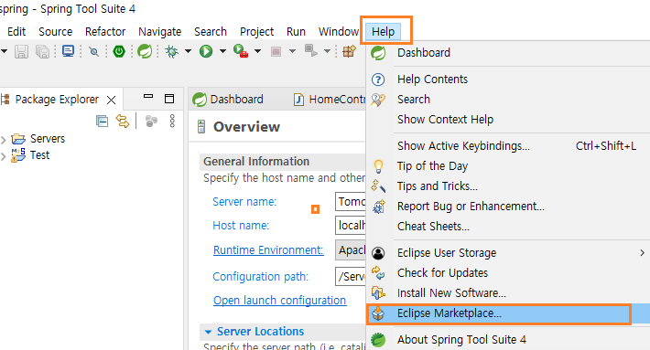Maximize the Package Explorer panel

[x=169, y=99]
